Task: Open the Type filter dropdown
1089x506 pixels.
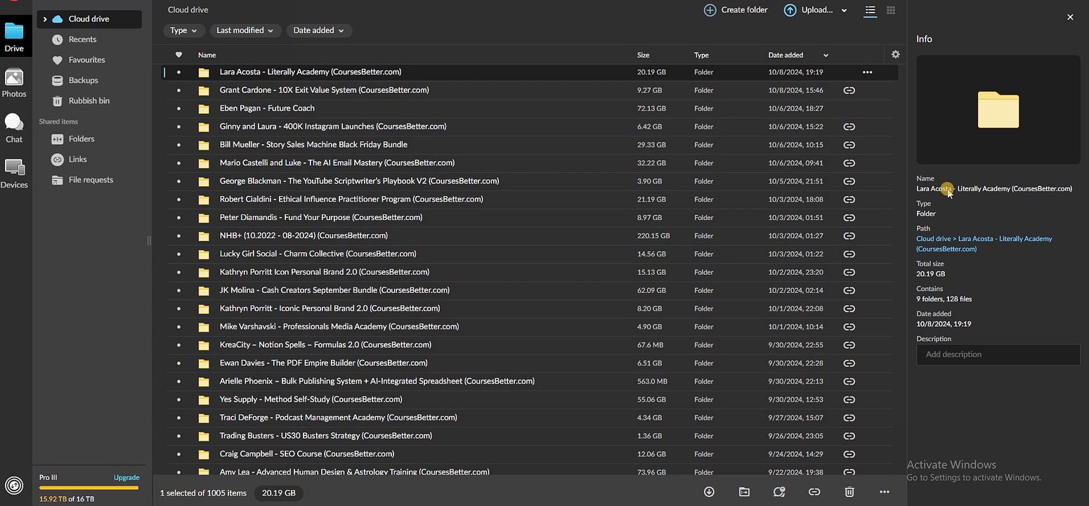Action: pos(183,30)
